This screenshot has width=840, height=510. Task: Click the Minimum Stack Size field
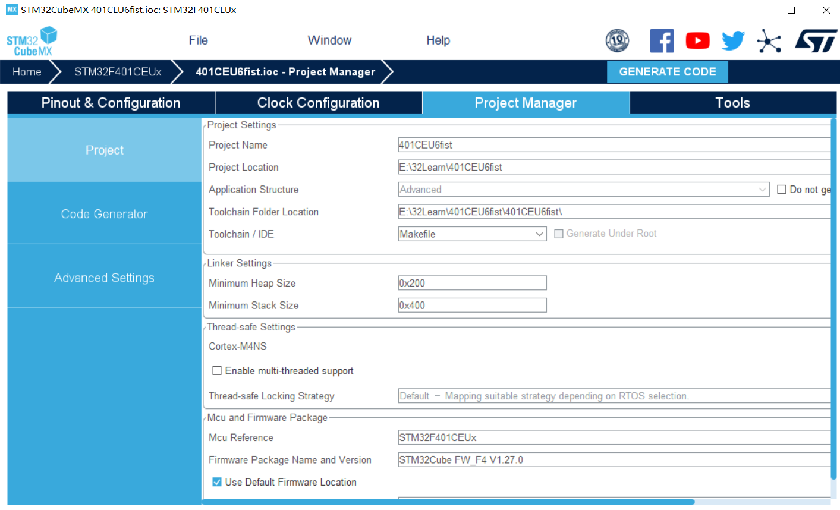coord(472,306)
